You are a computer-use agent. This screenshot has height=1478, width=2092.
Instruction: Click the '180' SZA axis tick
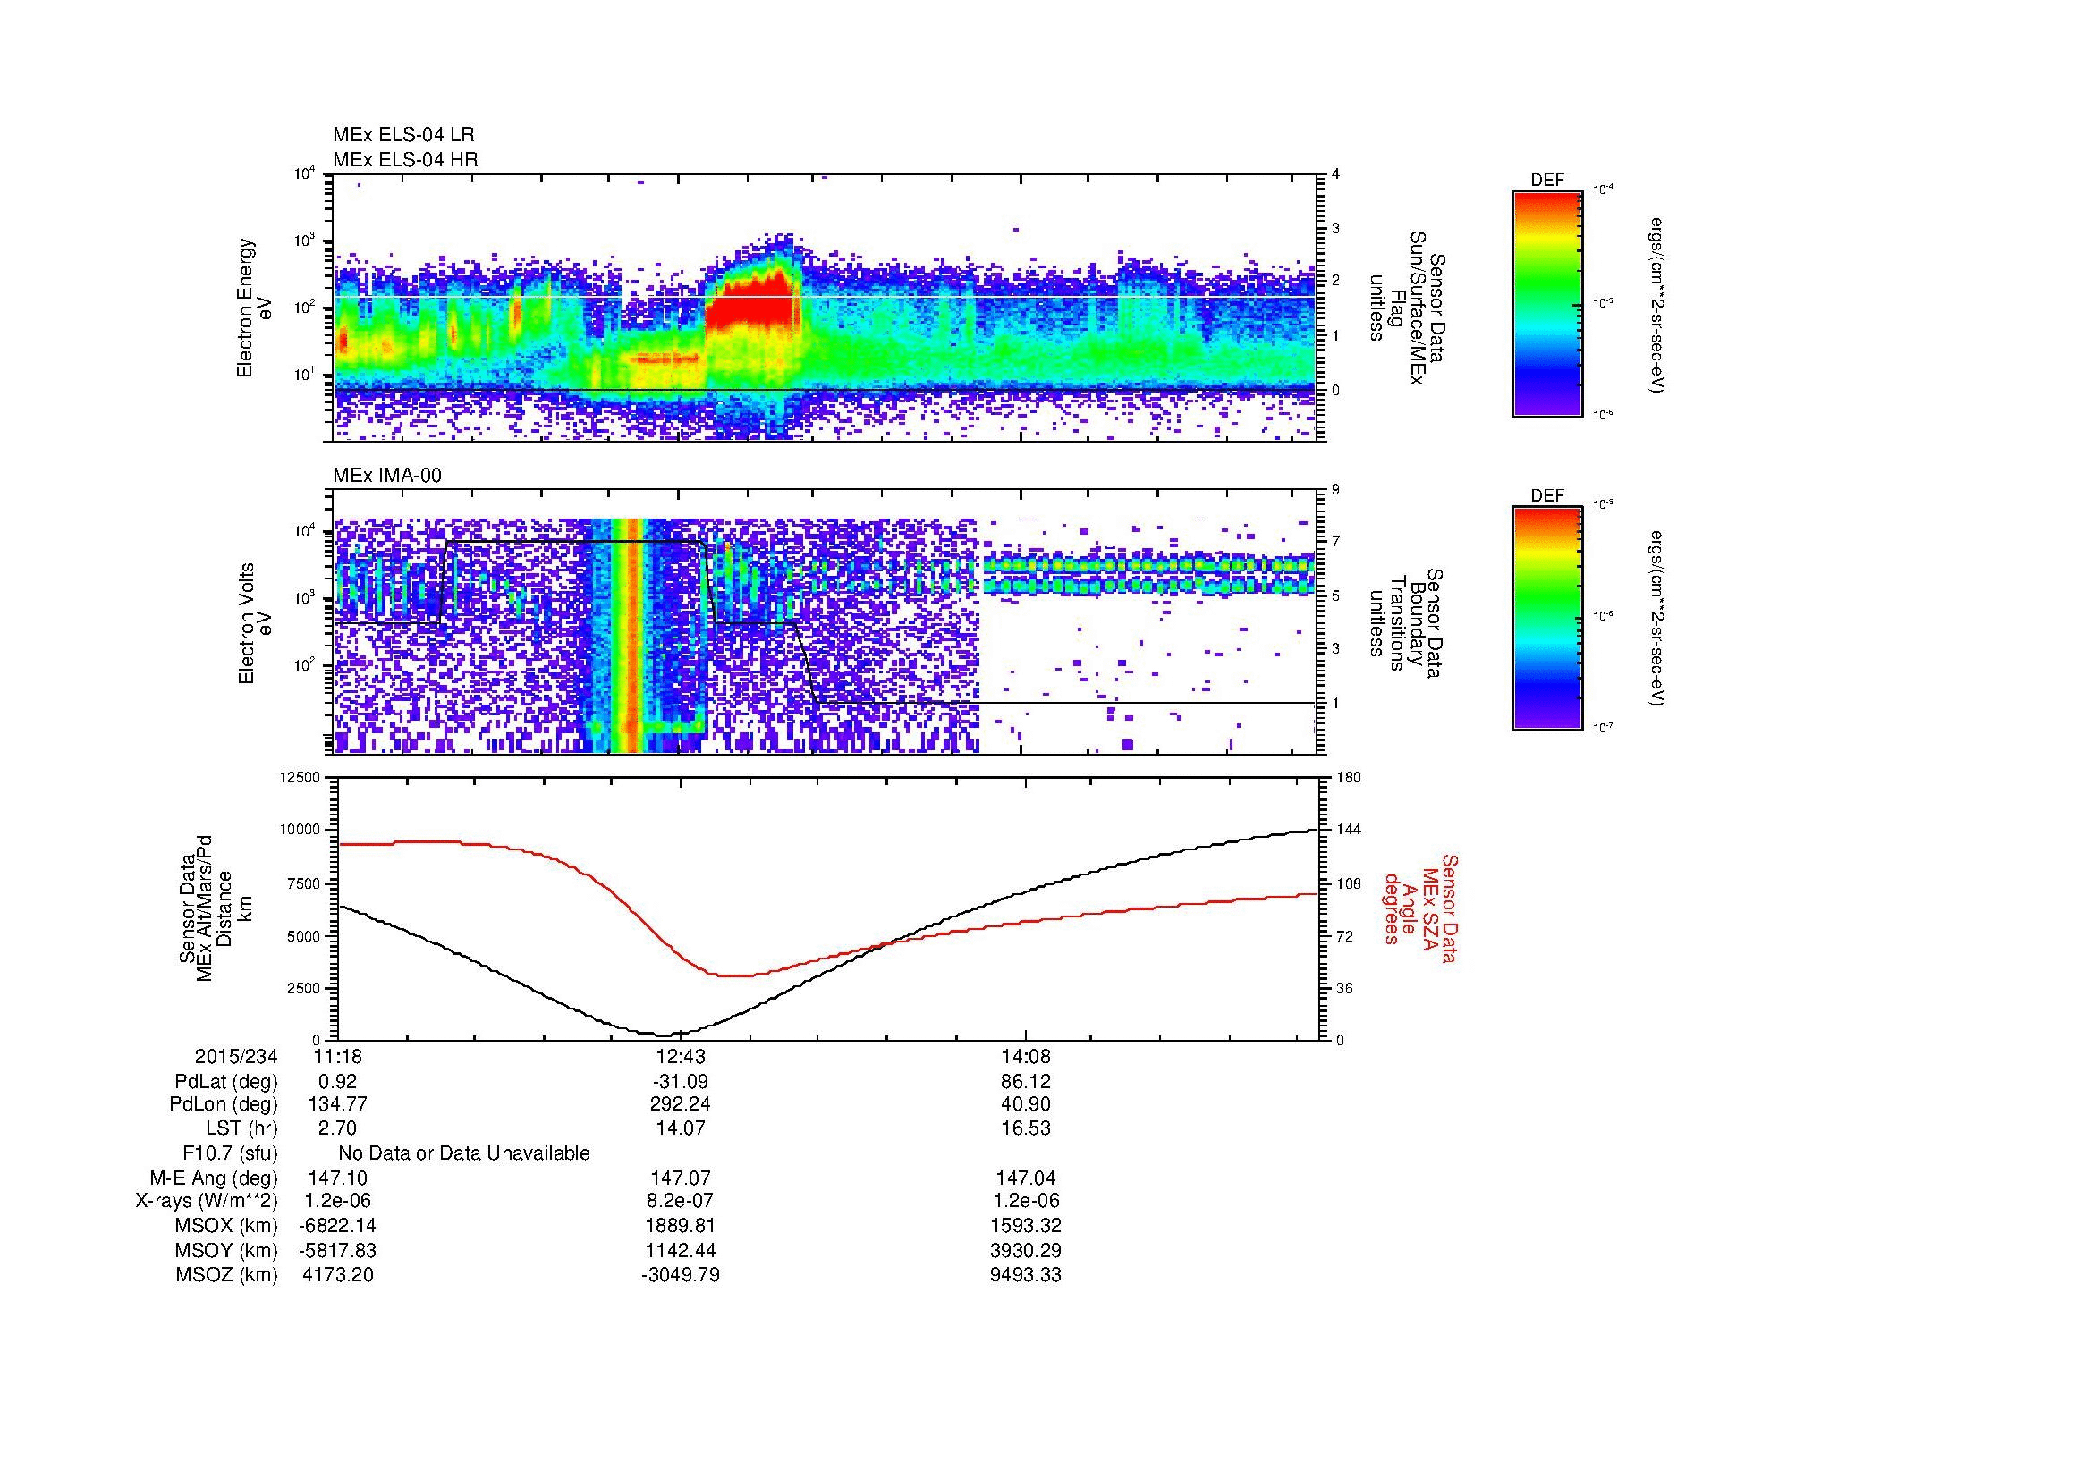(1349, 777)
